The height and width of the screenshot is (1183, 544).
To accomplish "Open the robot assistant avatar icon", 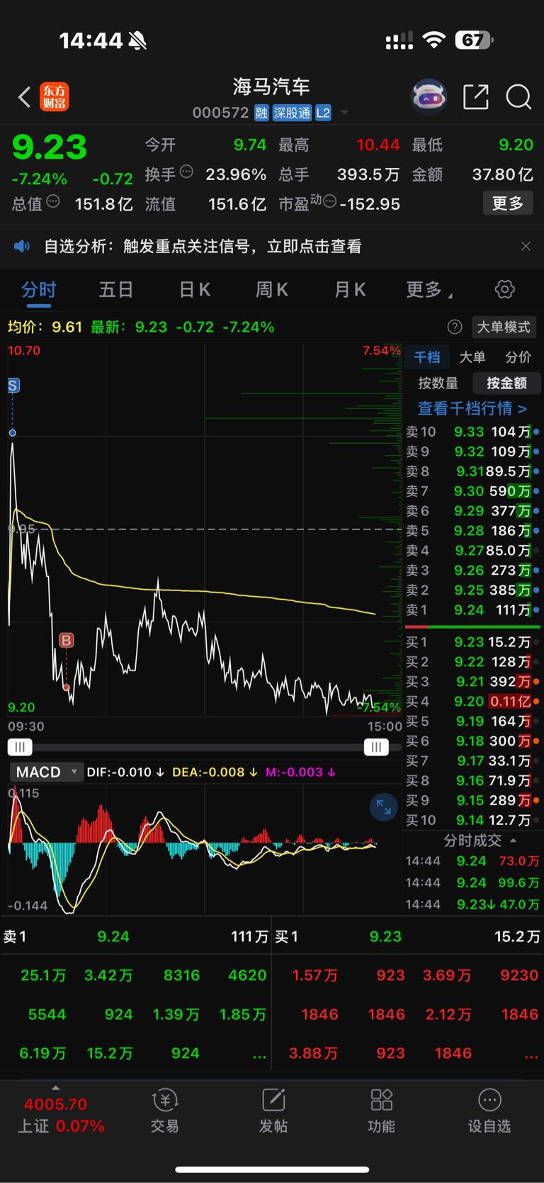I will click(429, 97).
